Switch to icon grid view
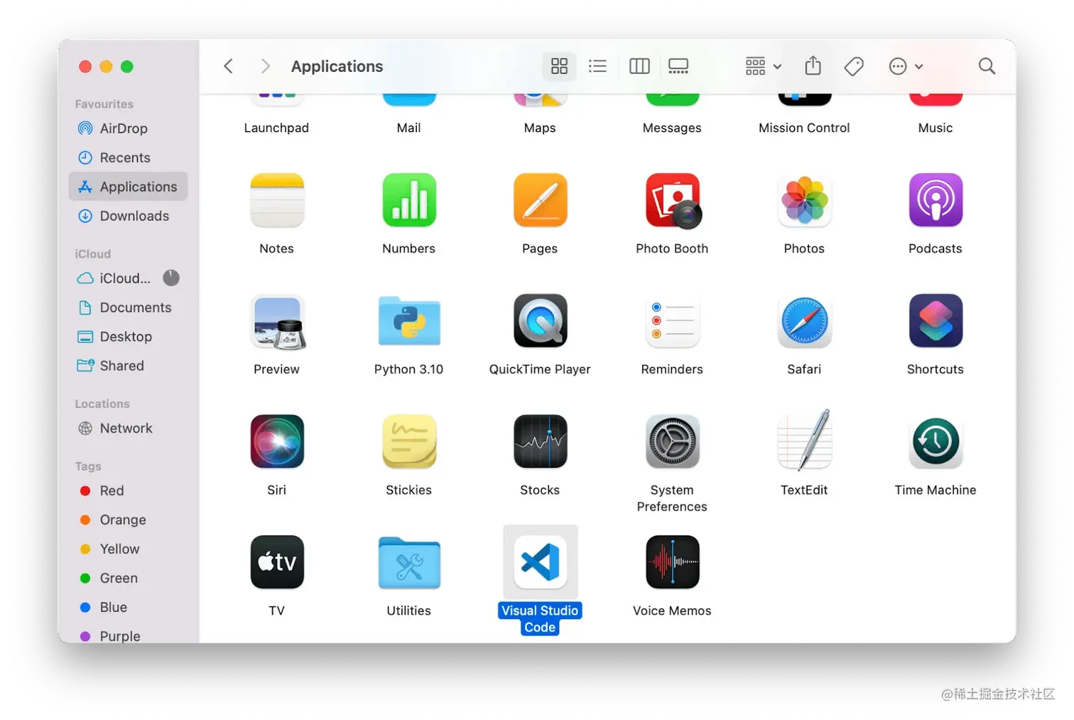 pos(560,66)
